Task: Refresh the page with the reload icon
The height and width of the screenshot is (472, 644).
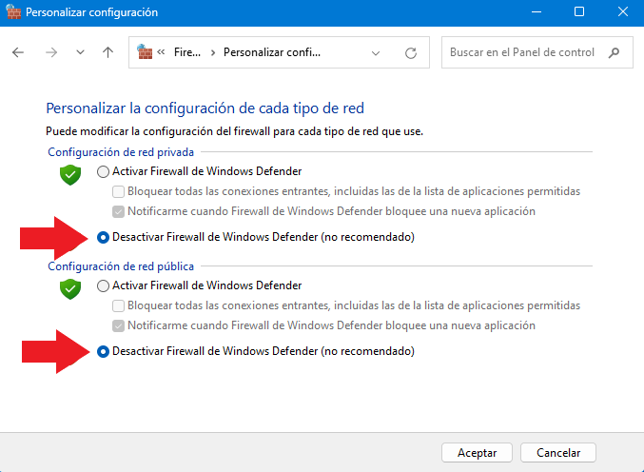Action: pos(411,52)
